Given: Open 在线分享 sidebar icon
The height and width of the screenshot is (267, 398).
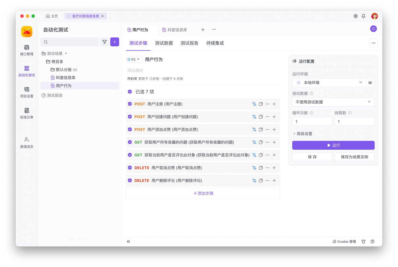Looking at the screenshot, I should pos(27,113).
